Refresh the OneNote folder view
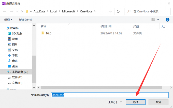Viewport: 173px width, 108px height. click(118, 11)
